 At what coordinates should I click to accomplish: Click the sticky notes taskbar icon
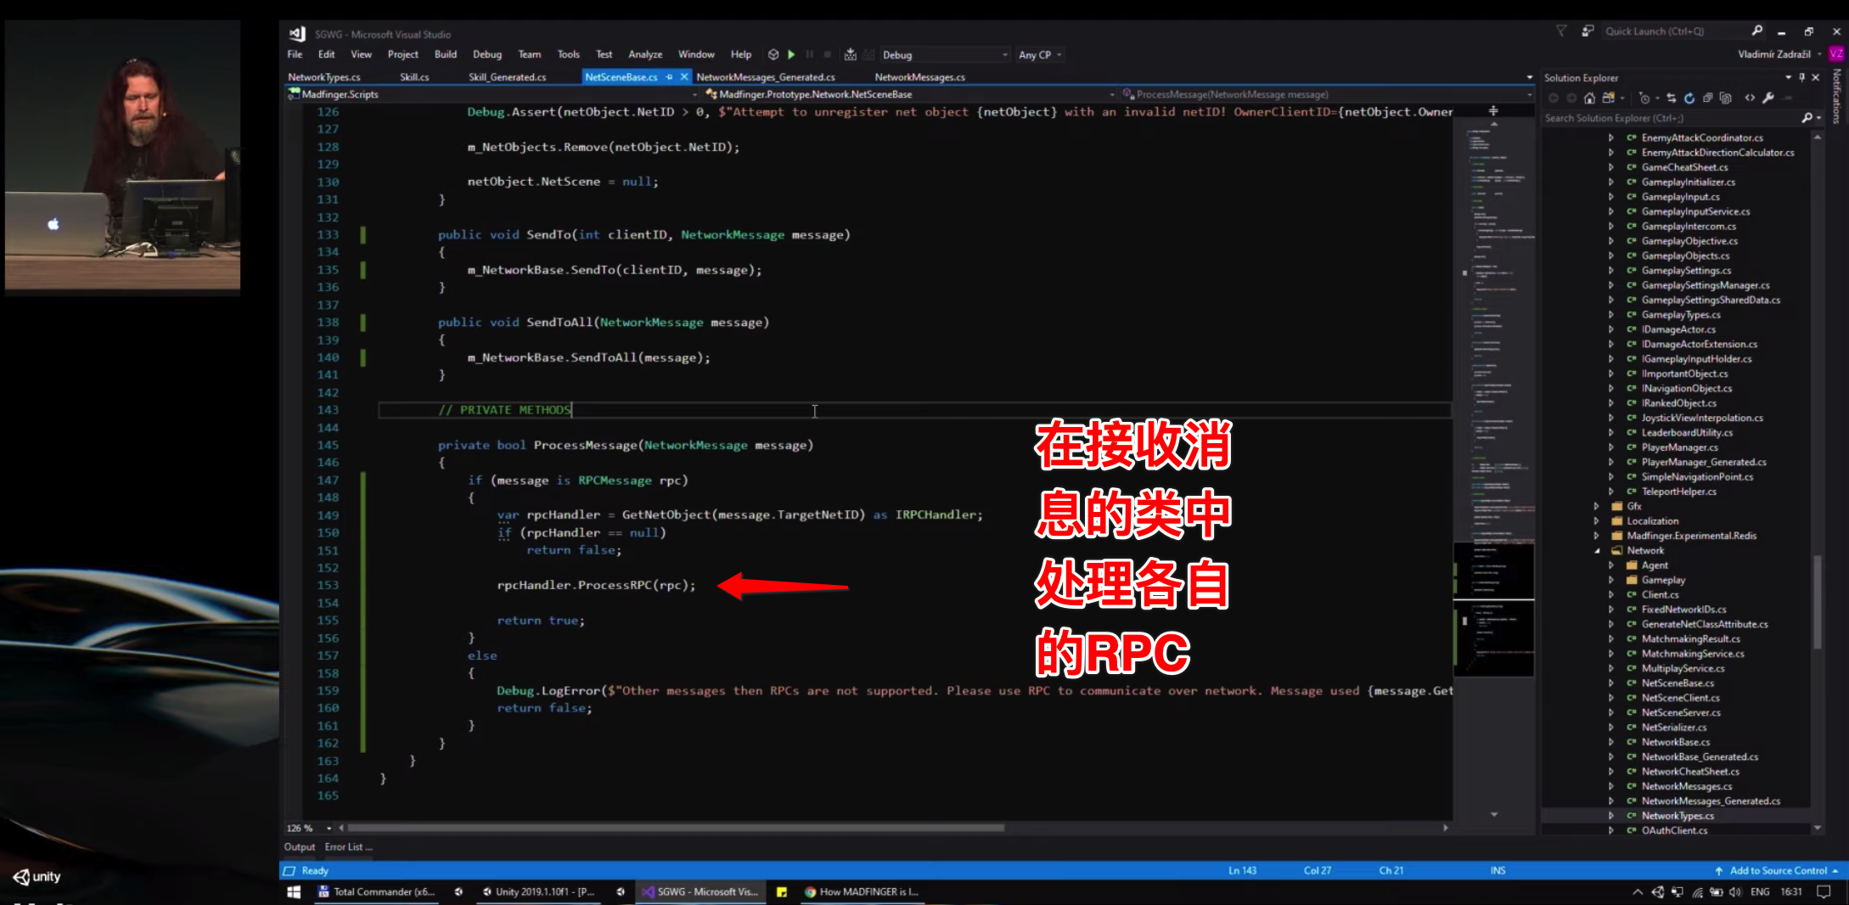coord(782,891)
